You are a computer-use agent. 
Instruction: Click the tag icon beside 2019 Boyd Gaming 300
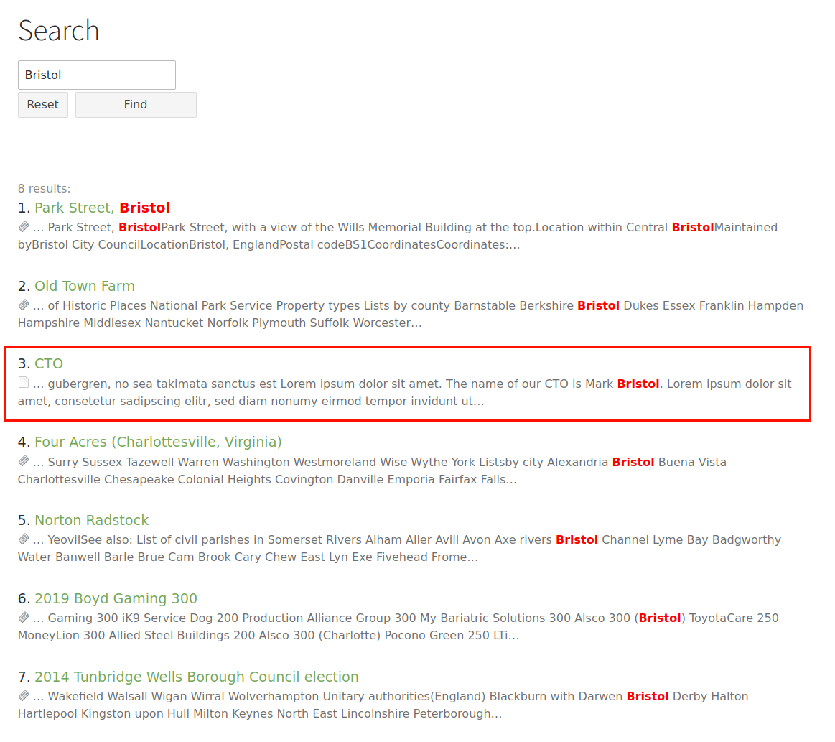(22, 618)
